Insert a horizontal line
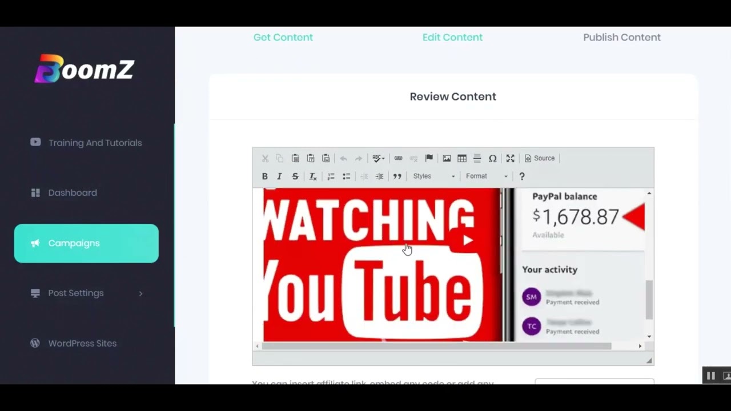 (x=477, y=158)
